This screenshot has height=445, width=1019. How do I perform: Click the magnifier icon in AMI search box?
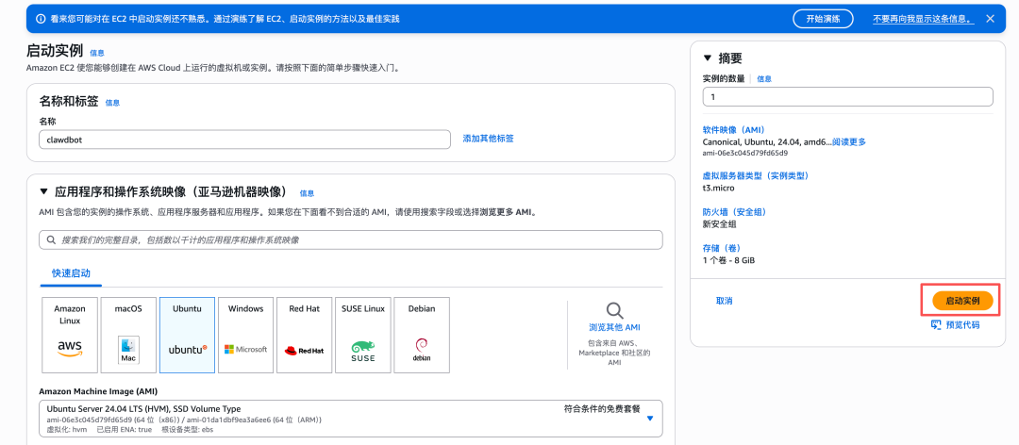51,239
